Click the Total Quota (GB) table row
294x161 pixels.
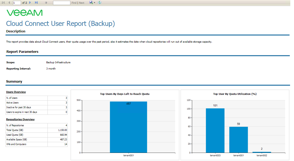pyautogui.click(x=36, y=130)
